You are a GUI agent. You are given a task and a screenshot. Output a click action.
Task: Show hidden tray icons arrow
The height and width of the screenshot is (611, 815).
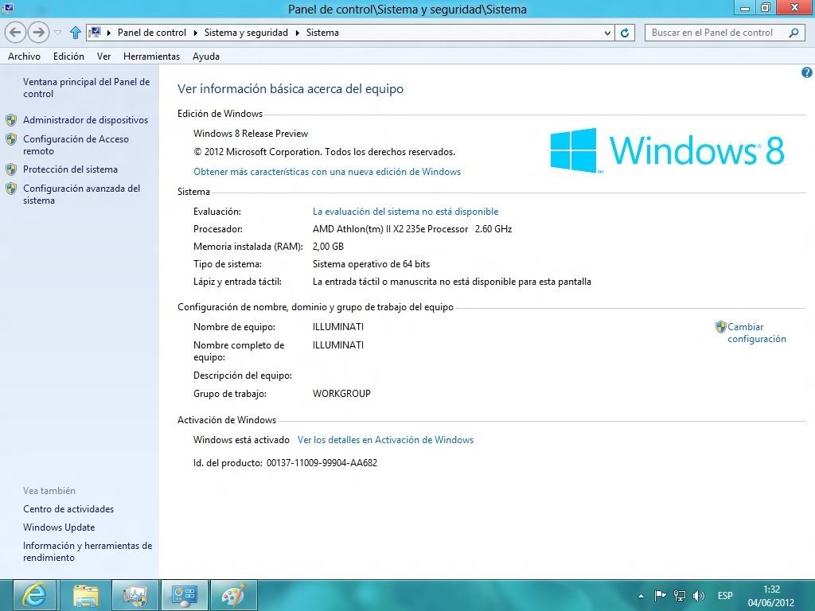tap(641, 596)
